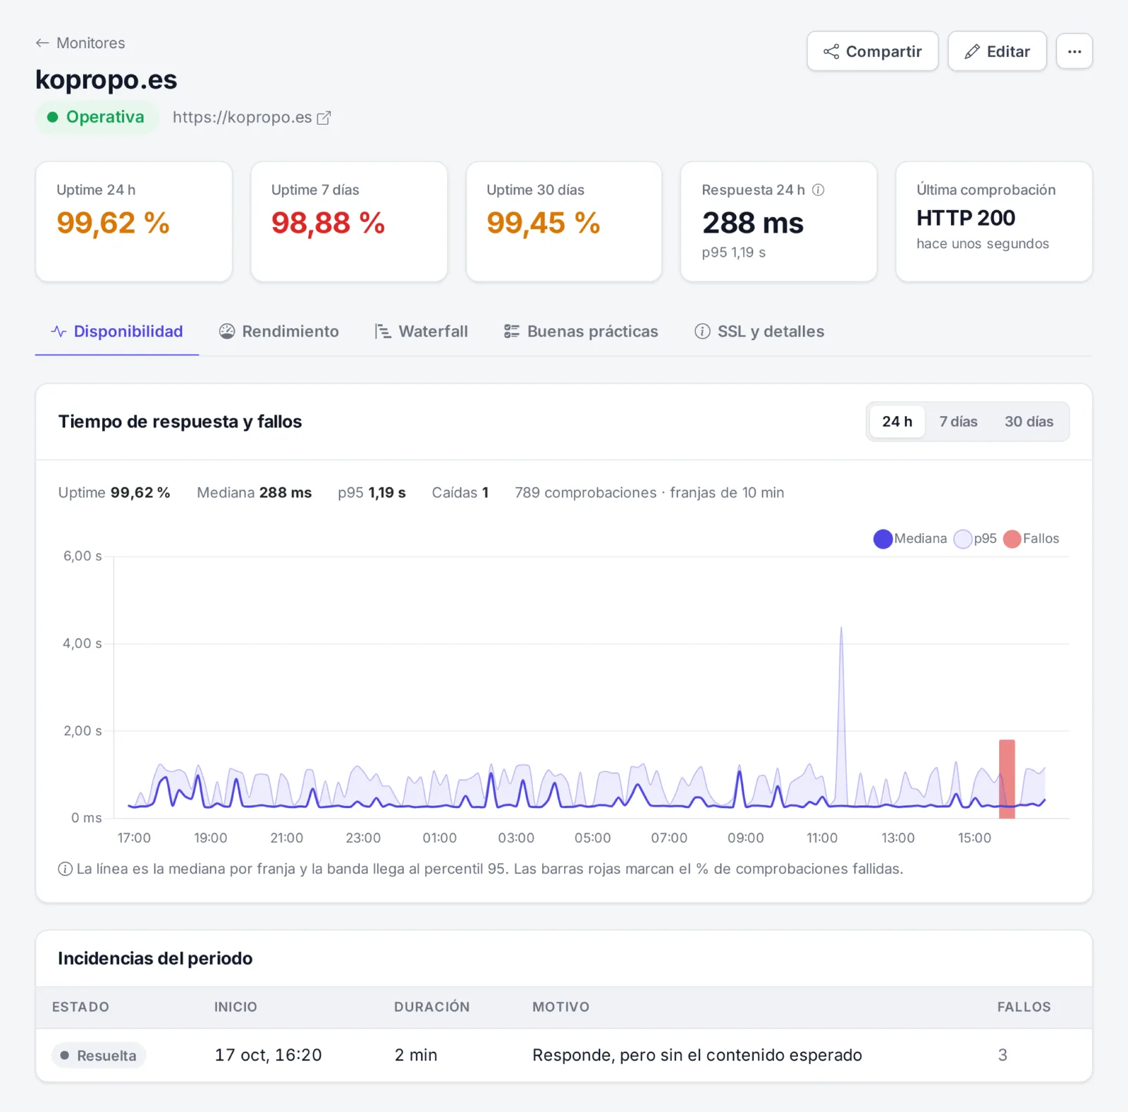This screenshot has width=1128, height=1112.
Task: Open the Buenas prácticas tab
Action: (x=581, y=331)
